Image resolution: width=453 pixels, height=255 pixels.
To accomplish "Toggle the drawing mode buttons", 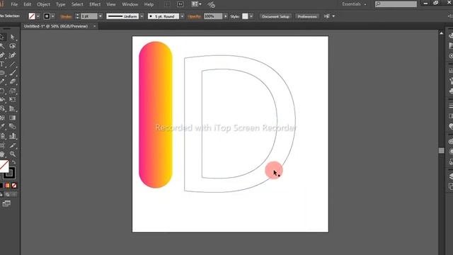I will coord(8,194).
